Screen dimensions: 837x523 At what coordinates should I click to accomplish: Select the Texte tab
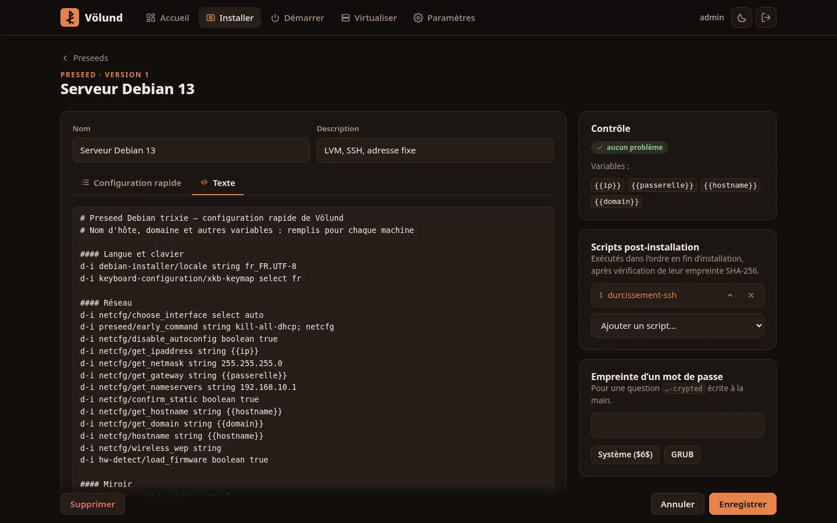[x=218, y=183]
